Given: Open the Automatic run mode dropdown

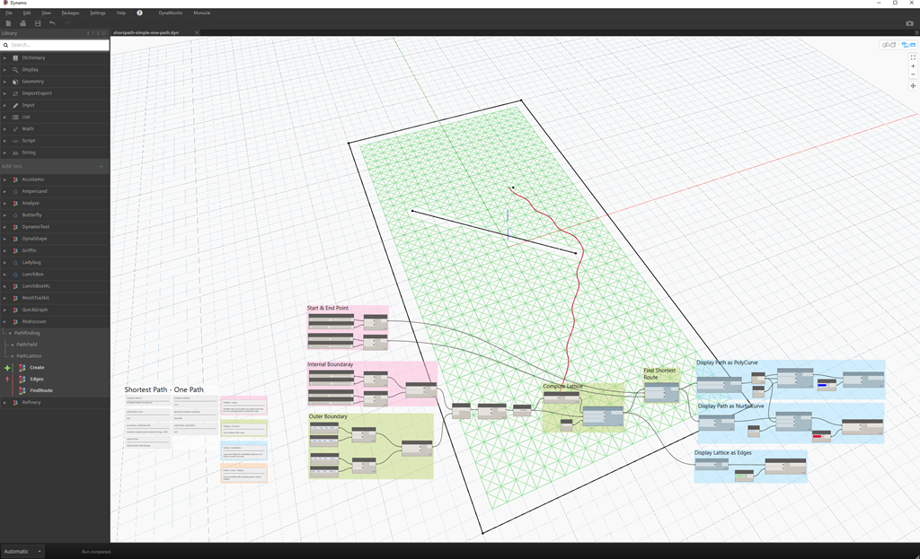Looking at the screenshot, I should (22, 551).
